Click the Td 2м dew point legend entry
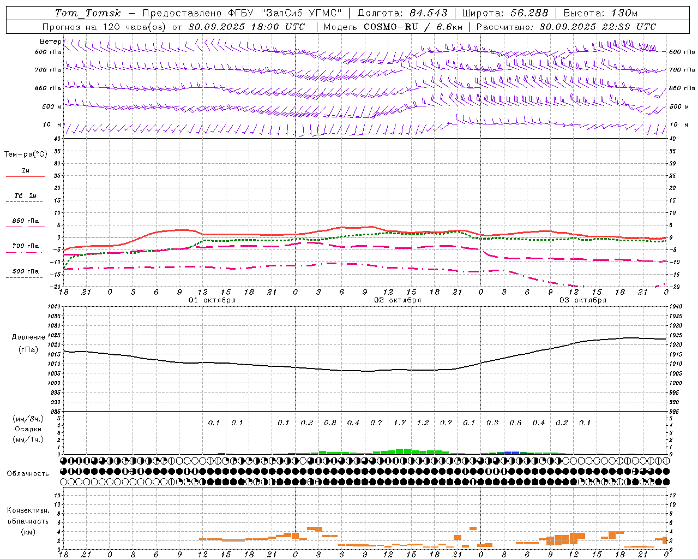This screenshot has width=698, height=559. coord(26,195)
